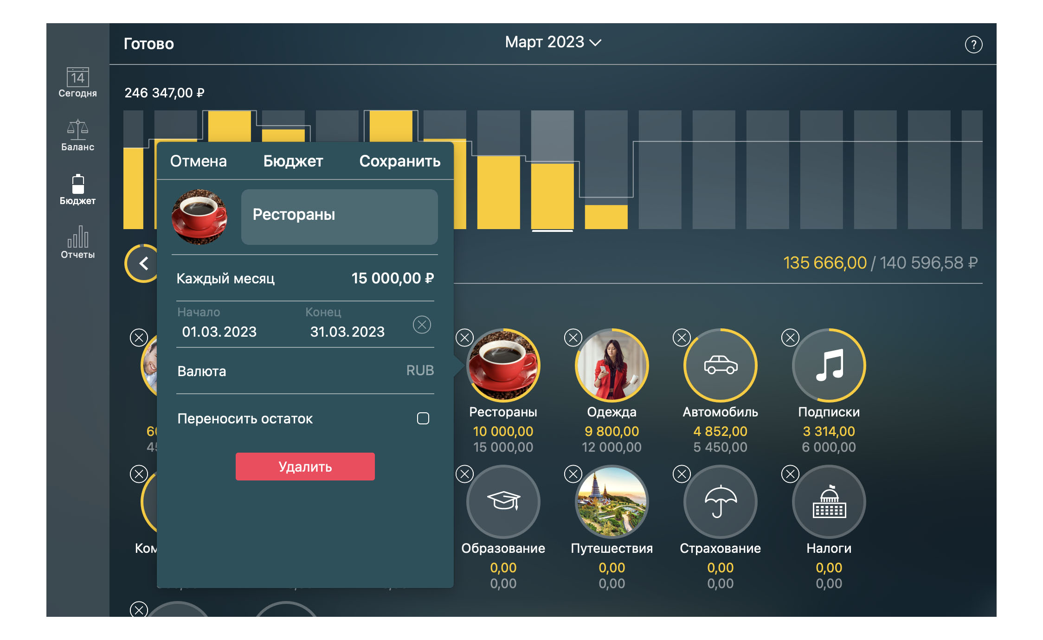Remove the Образование budget with its X
This screenshot has height=640, width=1043.
[464, 474]
